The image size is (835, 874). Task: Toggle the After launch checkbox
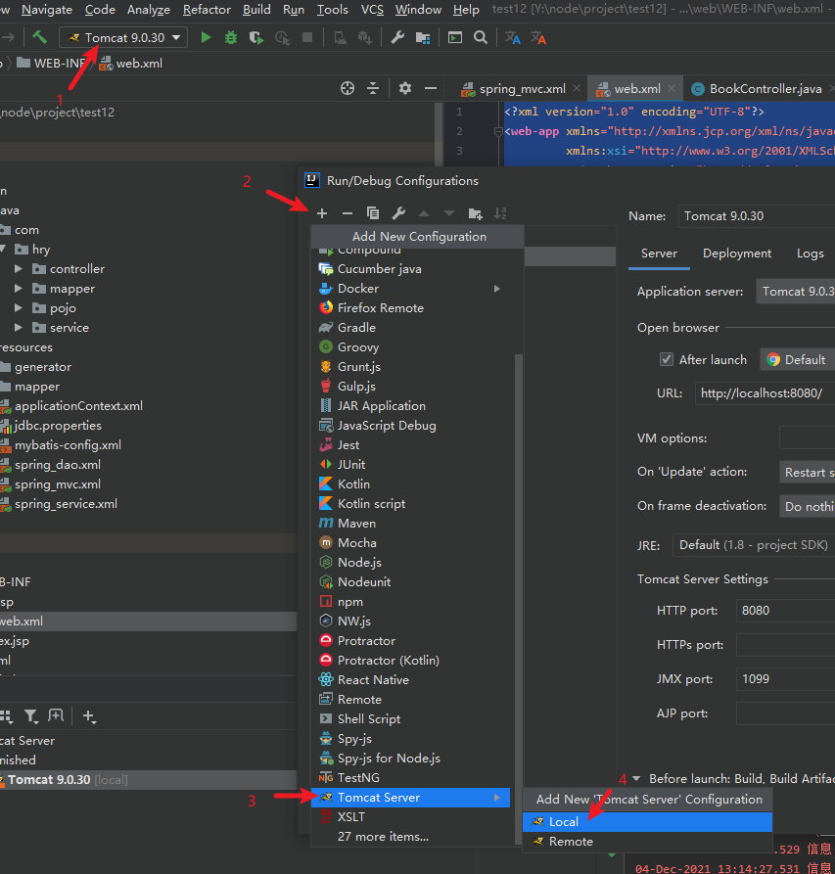(666, 359)
